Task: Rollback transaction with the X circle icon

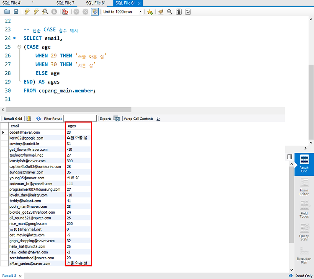Action: click(x=85, y=12)
